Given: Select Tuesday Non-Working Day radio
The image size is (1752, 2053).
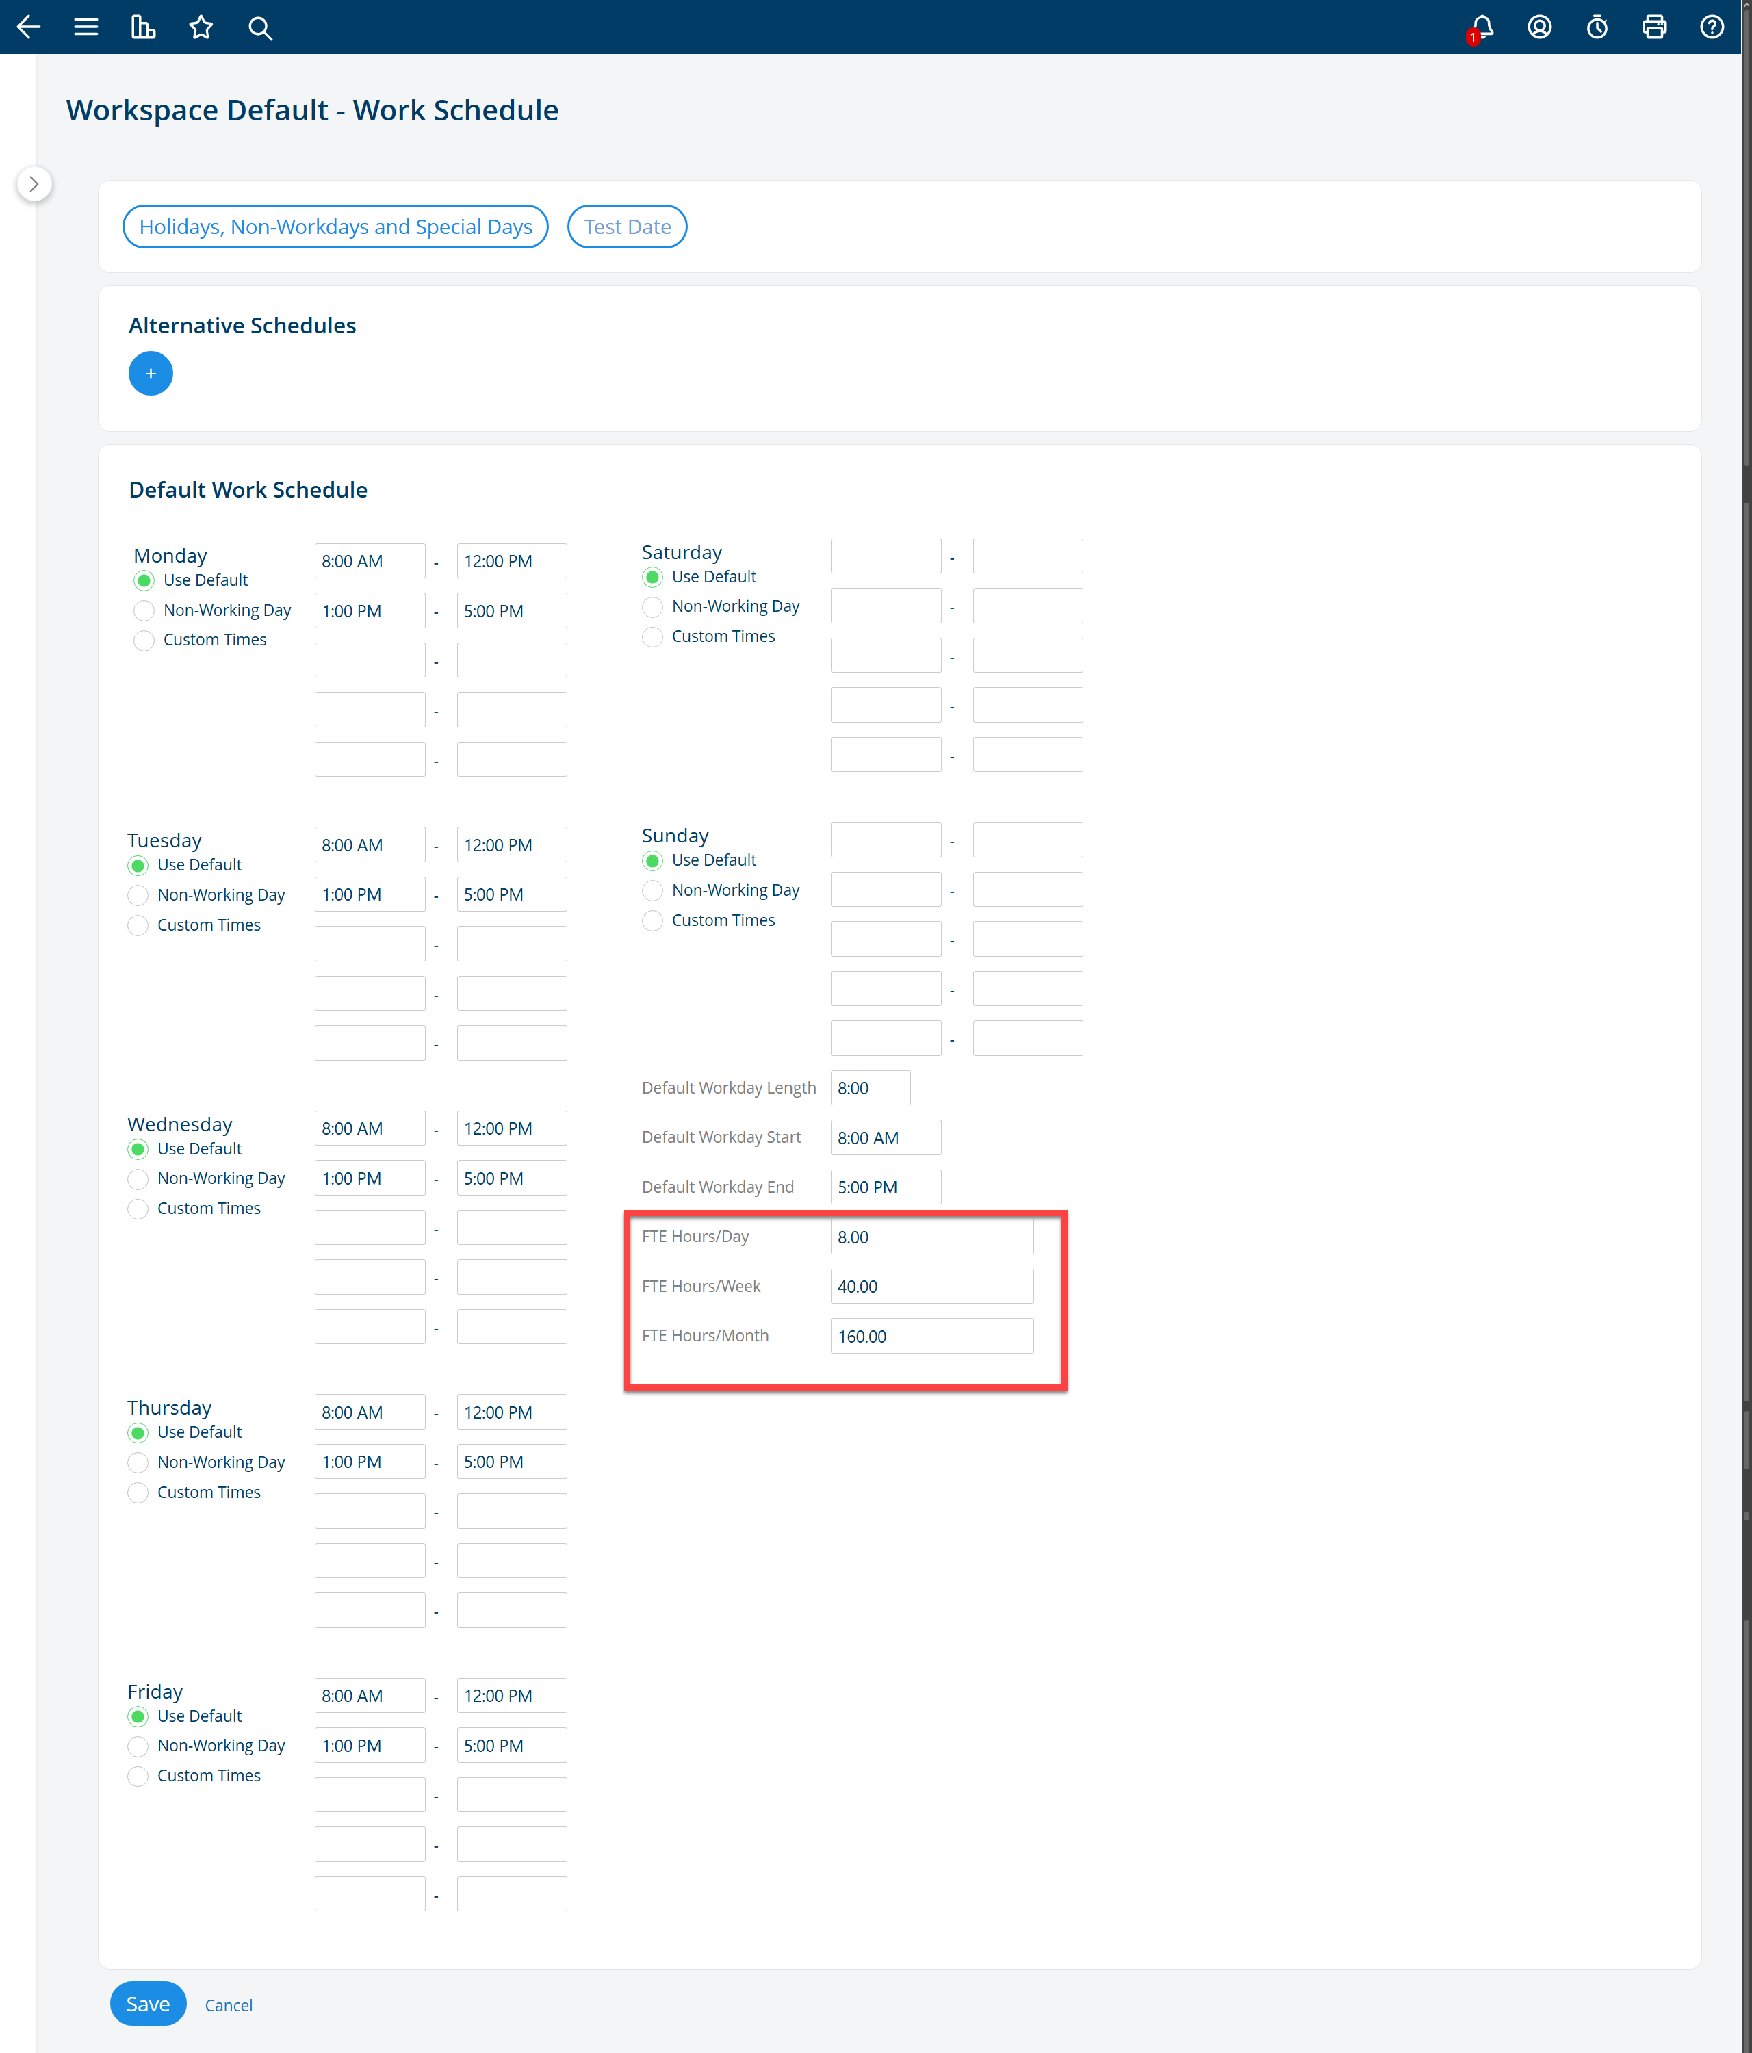Looking at the screenshot, I should click(x=138, y=894).
